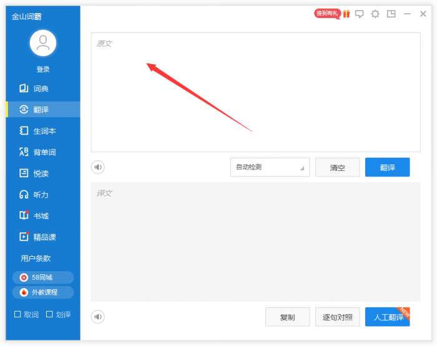The height and width of the screenshot is (346, 437).
Task: Open the 听力 listening section
Action: (43, 195)
